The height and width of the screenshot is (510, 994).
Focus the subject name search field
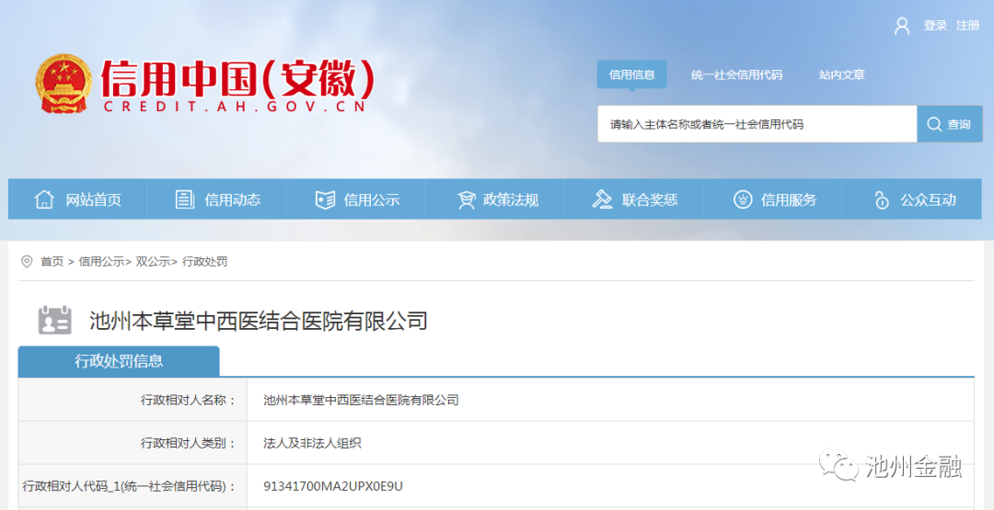pyautogui.click(x=757, y=124)
